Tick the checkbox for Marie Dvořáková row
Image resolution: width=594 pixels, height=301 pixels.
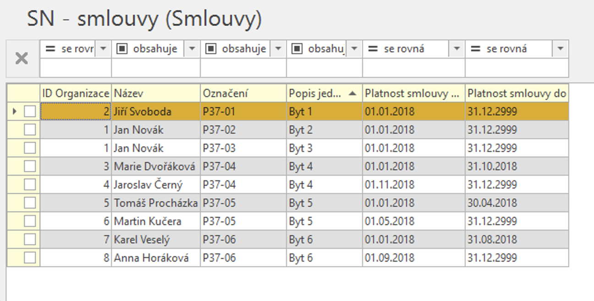[30, 167]
